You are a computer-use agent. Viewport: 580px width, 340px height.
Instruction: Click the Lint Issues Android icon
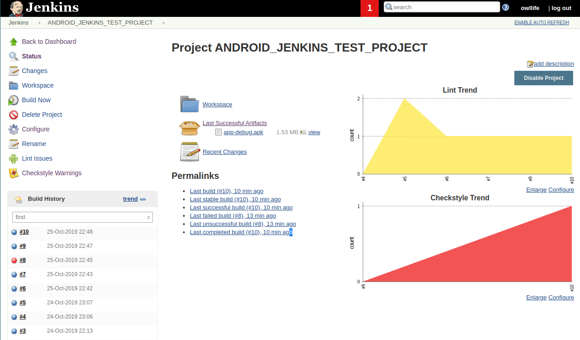(x=14, y=158)
